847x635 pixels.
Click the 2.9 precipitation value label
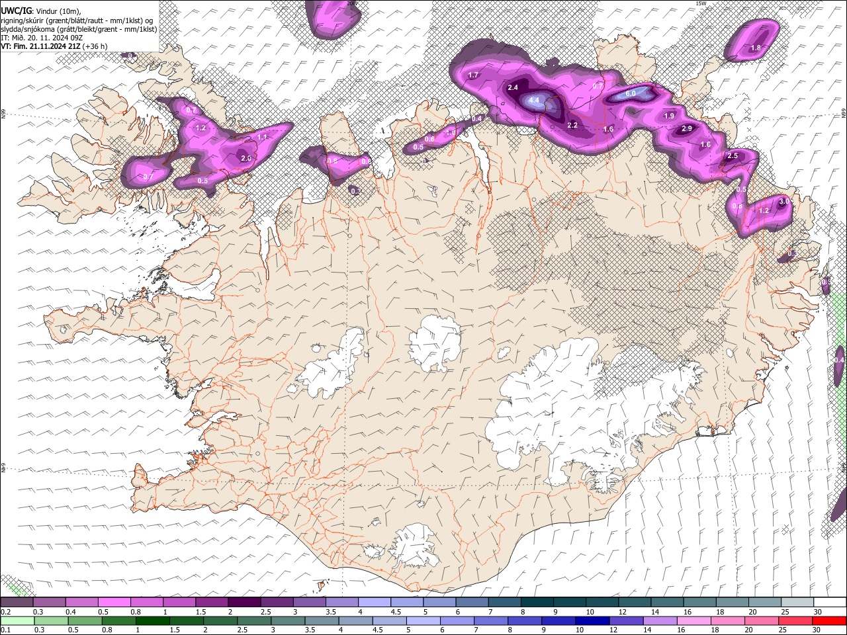pos(687,129)
